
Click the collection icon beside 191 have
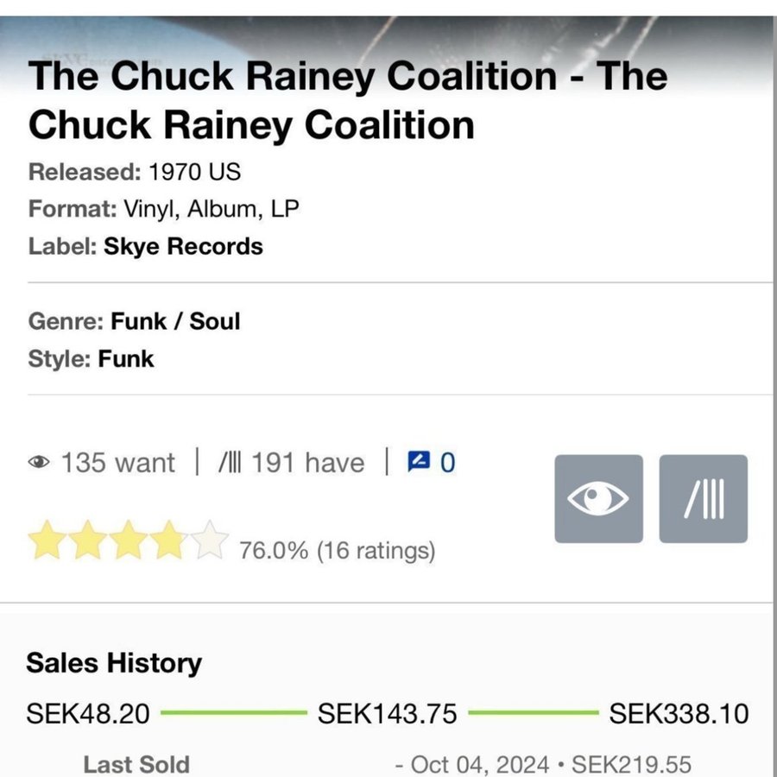pos(230,463)
